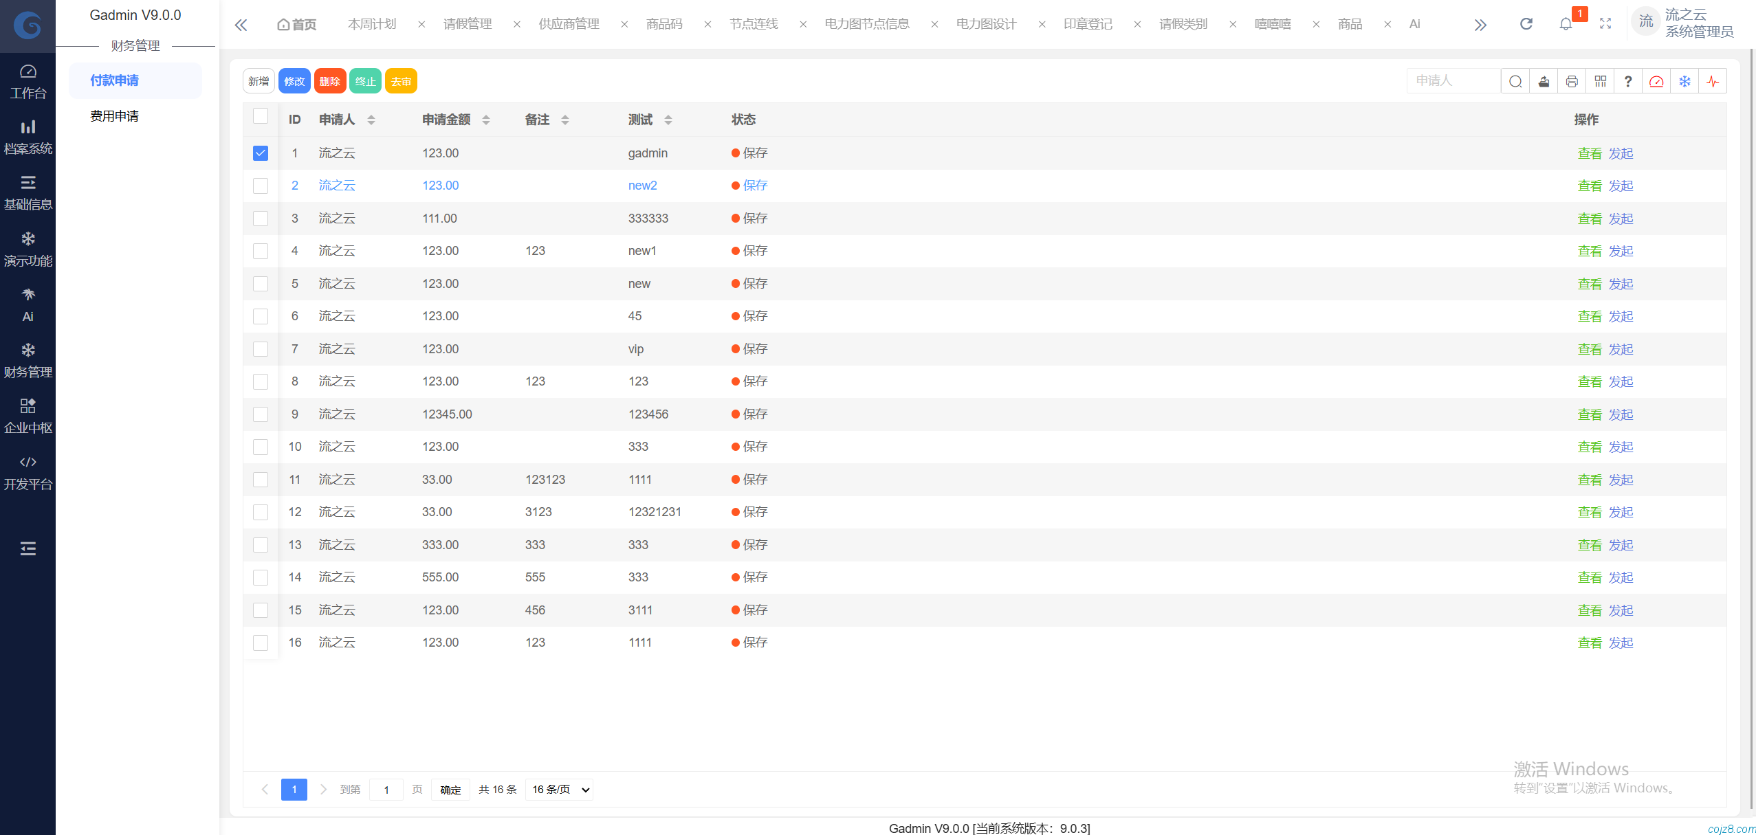1756x835 pixels.
Task: Click the blue snowflake toolbar icon
Action: pyautogui.click(x=1684, y=81)
